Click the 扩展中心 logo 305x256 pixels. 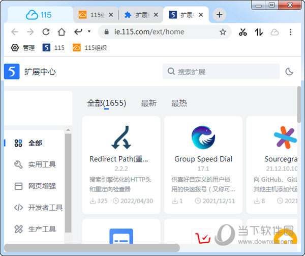point(12,71)
